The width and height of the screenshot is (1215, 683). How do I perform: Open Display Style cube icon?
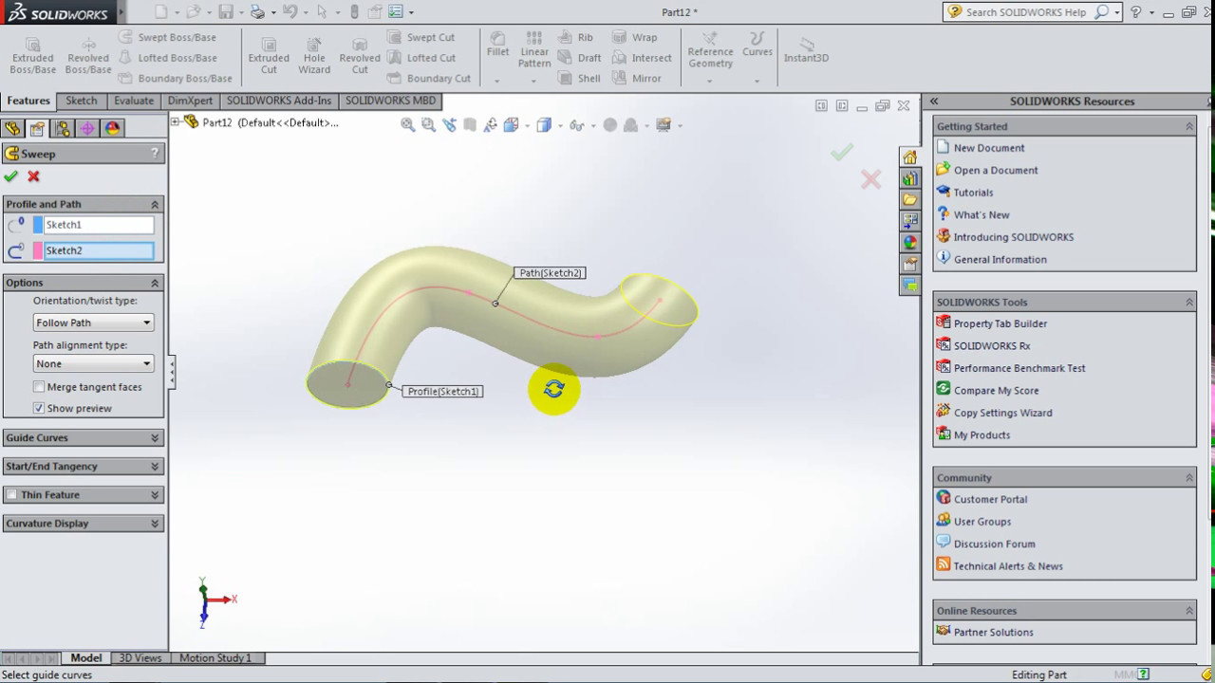(544, 124)
